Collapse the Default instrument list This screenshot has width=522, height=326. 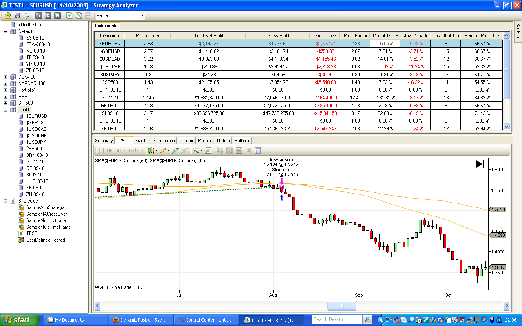tap(6, 31)
